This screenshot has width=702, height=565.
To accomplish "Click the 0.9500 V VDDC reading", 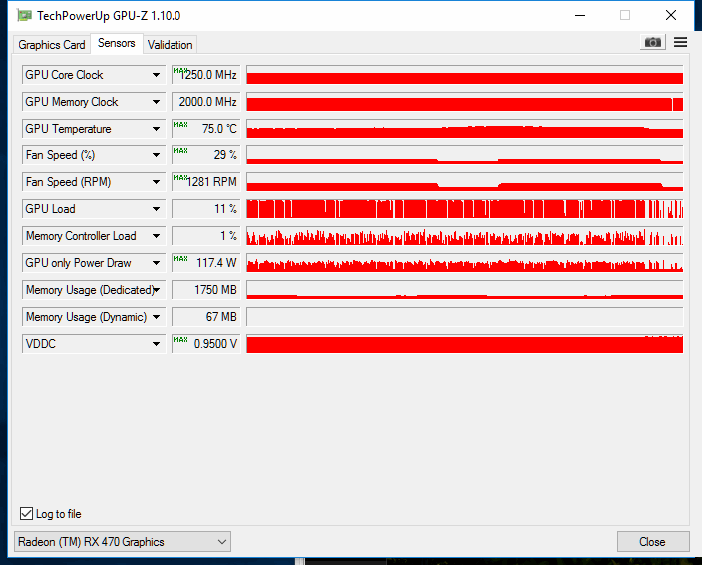I will pyautogui.click(x=206, y=344).
